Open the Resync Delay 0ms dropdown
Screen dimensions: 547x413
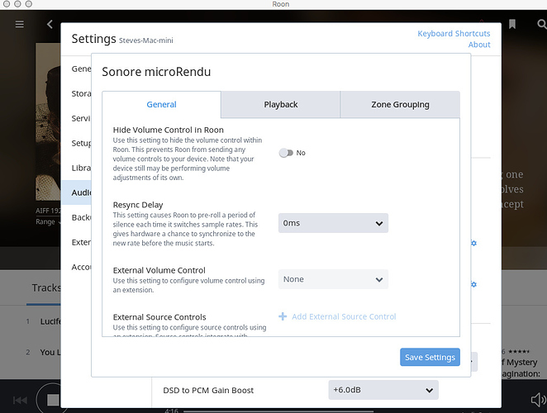[x=333, y=223]
